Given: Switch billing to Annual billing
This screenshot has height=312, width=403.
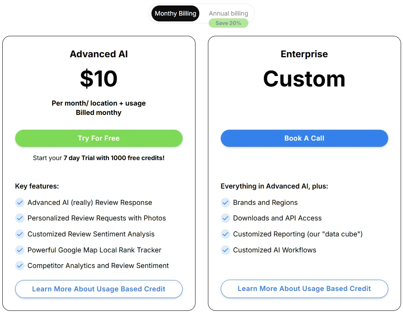Looking at the screenshot, I should [x=228, y=13].
